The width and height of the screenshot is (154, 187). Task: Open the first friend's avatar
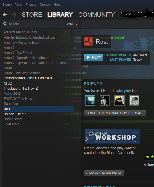(90, 100)
